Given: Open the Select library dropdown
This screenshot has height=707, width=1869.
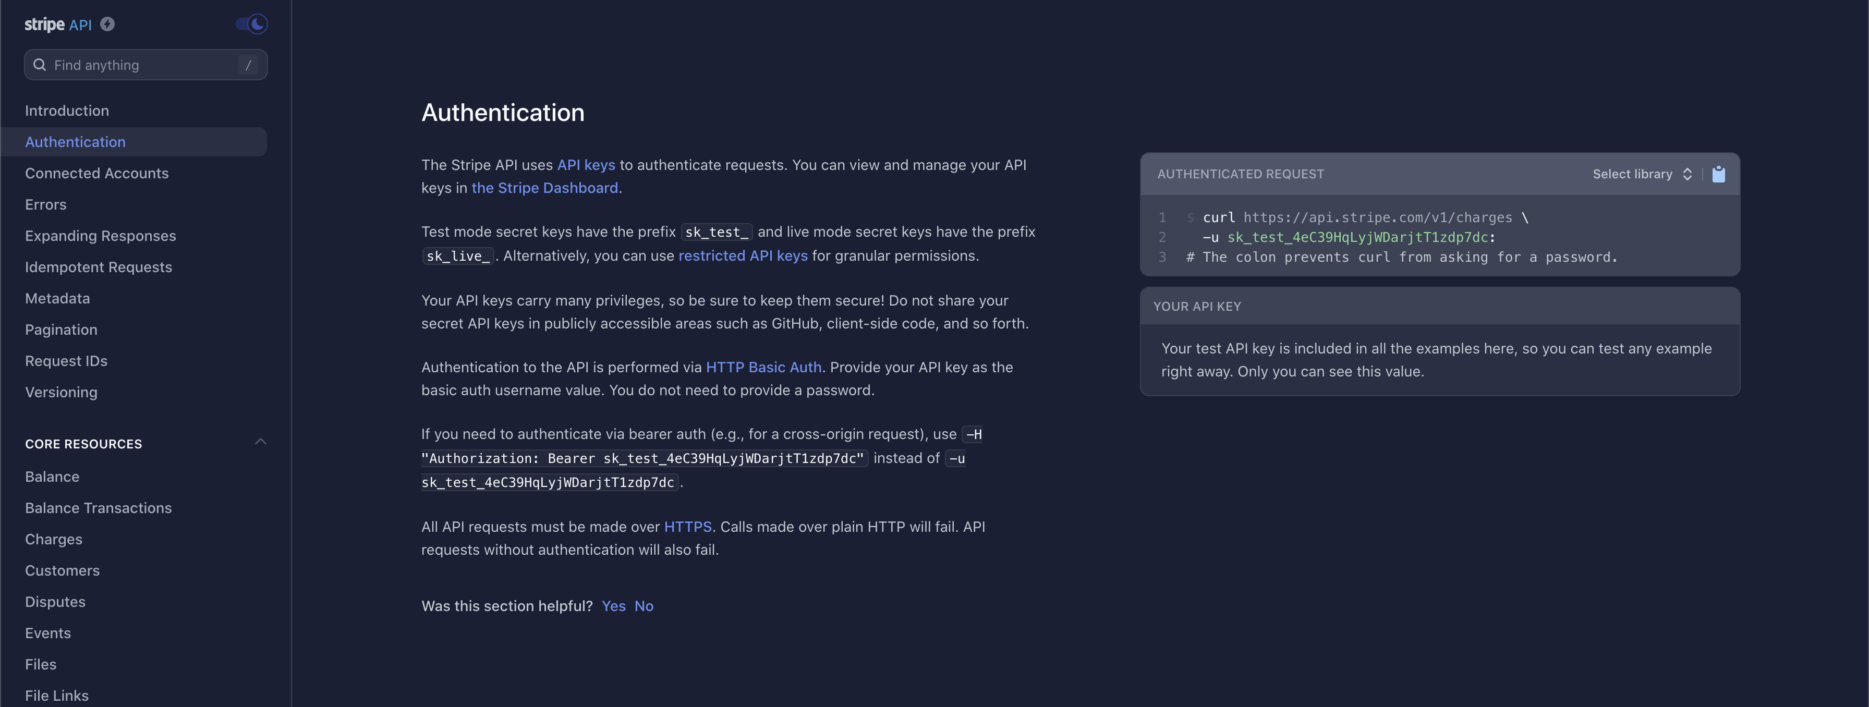Looking at the screenshot, I should (1642, 174).
